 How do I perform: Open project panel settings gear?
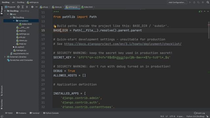coord(32,7)
